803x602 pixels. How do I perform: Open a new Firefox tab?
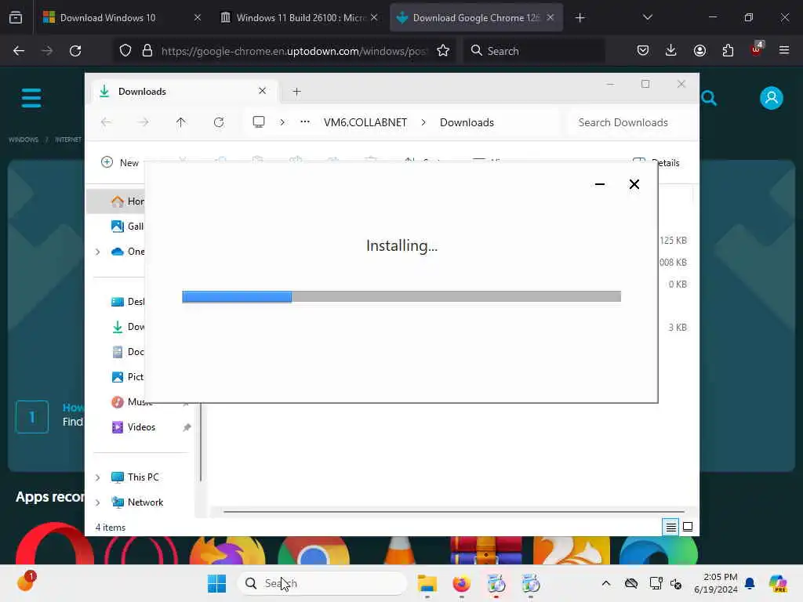pos(580,18)
